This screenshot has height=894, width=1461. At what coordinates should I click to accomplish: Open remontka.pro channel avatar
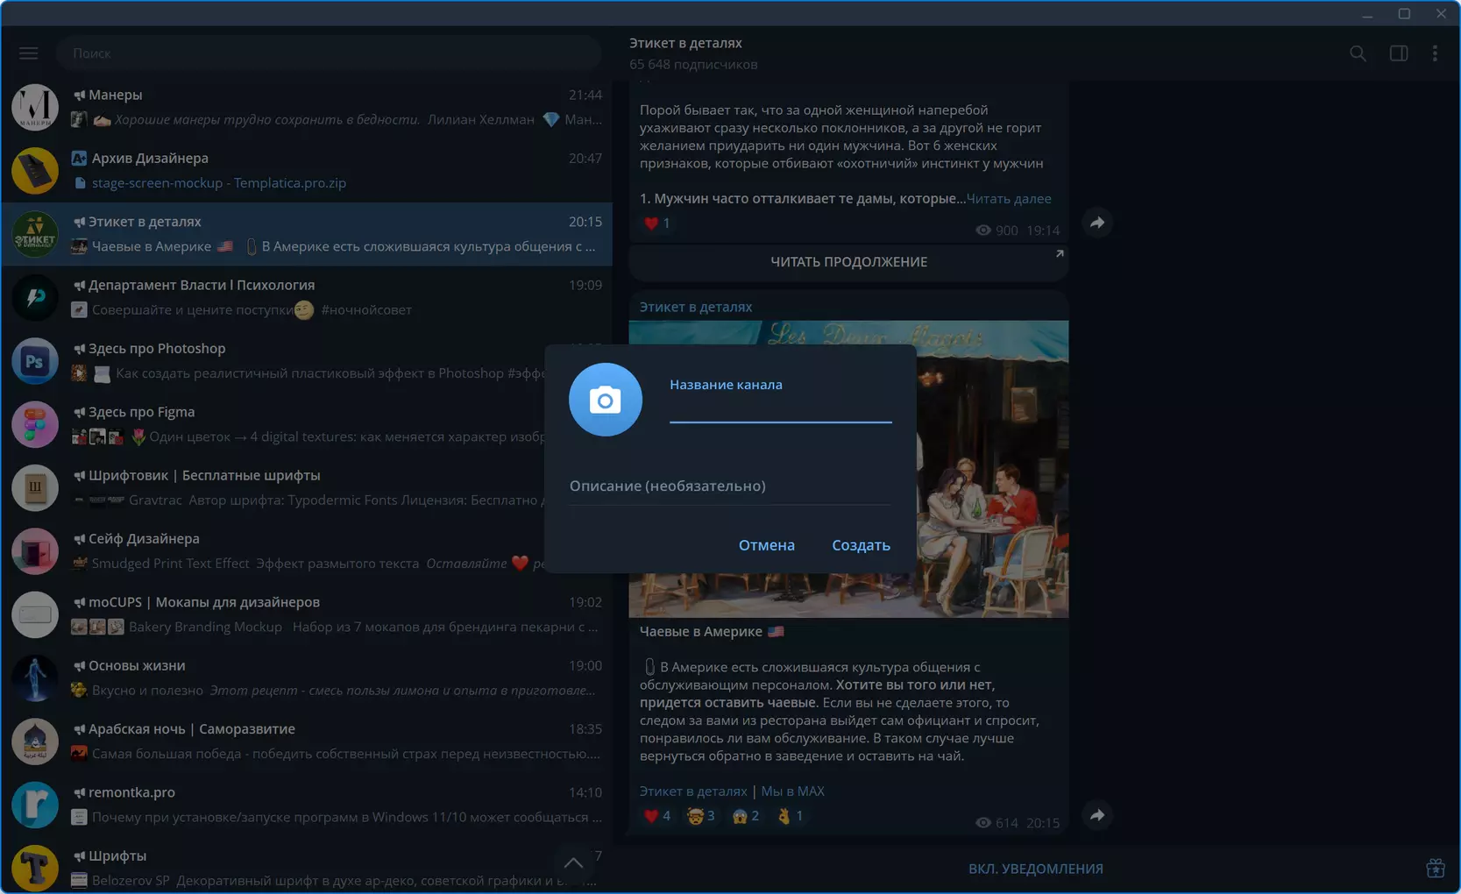(x=35, y=805)
